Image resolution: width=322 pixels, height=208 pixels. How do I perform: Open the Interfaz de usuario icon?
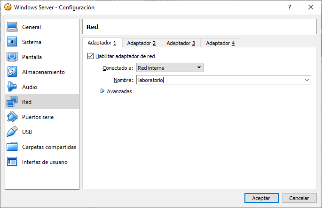click(13, 162)
